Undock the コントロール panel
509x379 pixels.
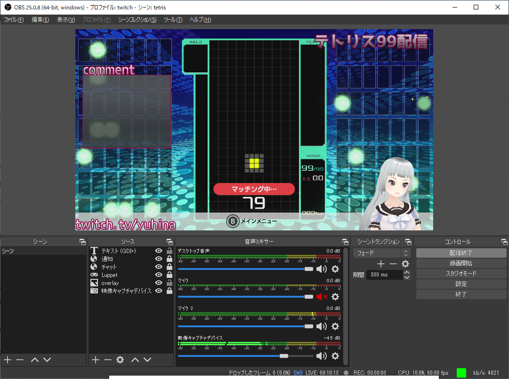(x=504, y=242)
